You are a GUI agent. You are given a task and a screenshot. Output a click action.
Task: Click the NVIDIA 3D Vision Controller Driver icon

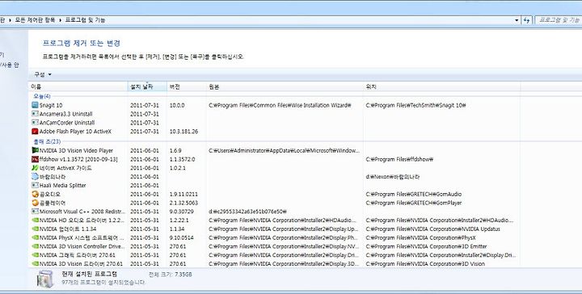(x=35, y=246)
